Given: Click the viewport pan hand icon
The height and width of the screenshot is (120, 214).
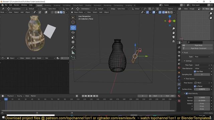Looking at the screenshot, I should pos(174,33).
